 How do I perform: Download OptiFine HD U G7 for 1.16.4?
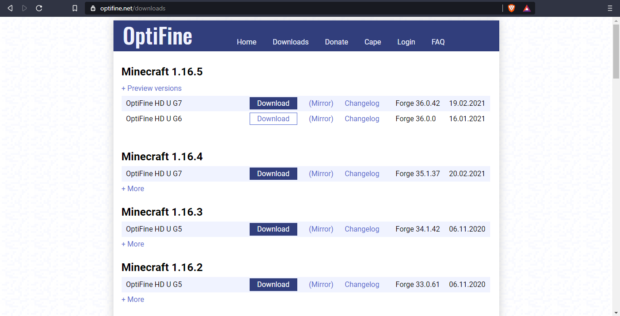click(273, 173)
